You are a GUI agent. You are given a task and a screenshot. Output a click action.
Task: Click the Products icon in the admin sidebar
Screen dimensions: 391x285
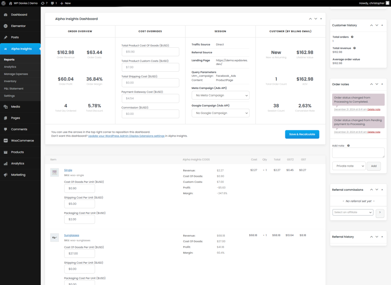tap(7, 152)
